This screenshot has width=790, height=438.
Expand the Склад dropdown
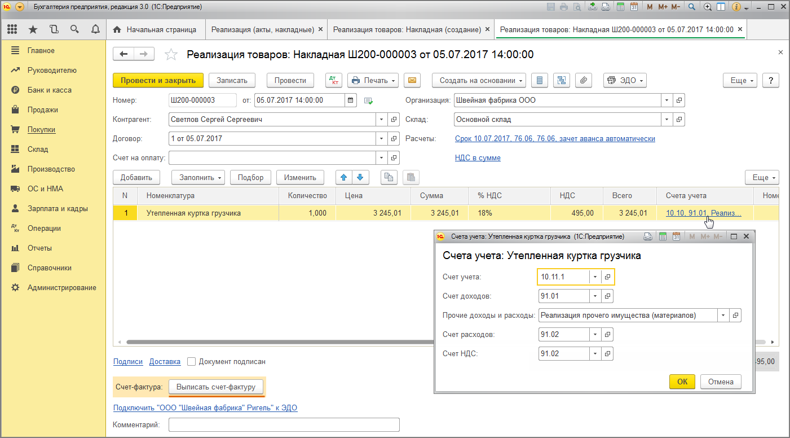click(x=668, y=120)
